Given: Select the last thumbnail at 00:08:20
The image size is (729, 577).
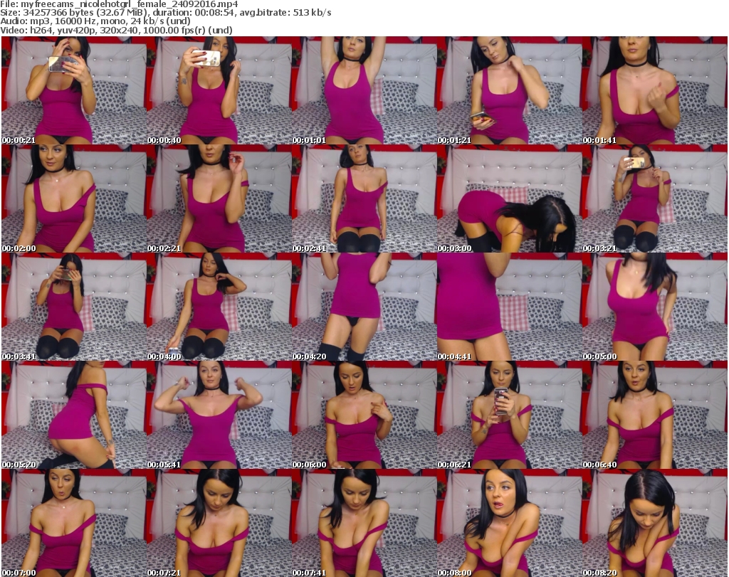Looking at the screenshot, I should [654, 523].
